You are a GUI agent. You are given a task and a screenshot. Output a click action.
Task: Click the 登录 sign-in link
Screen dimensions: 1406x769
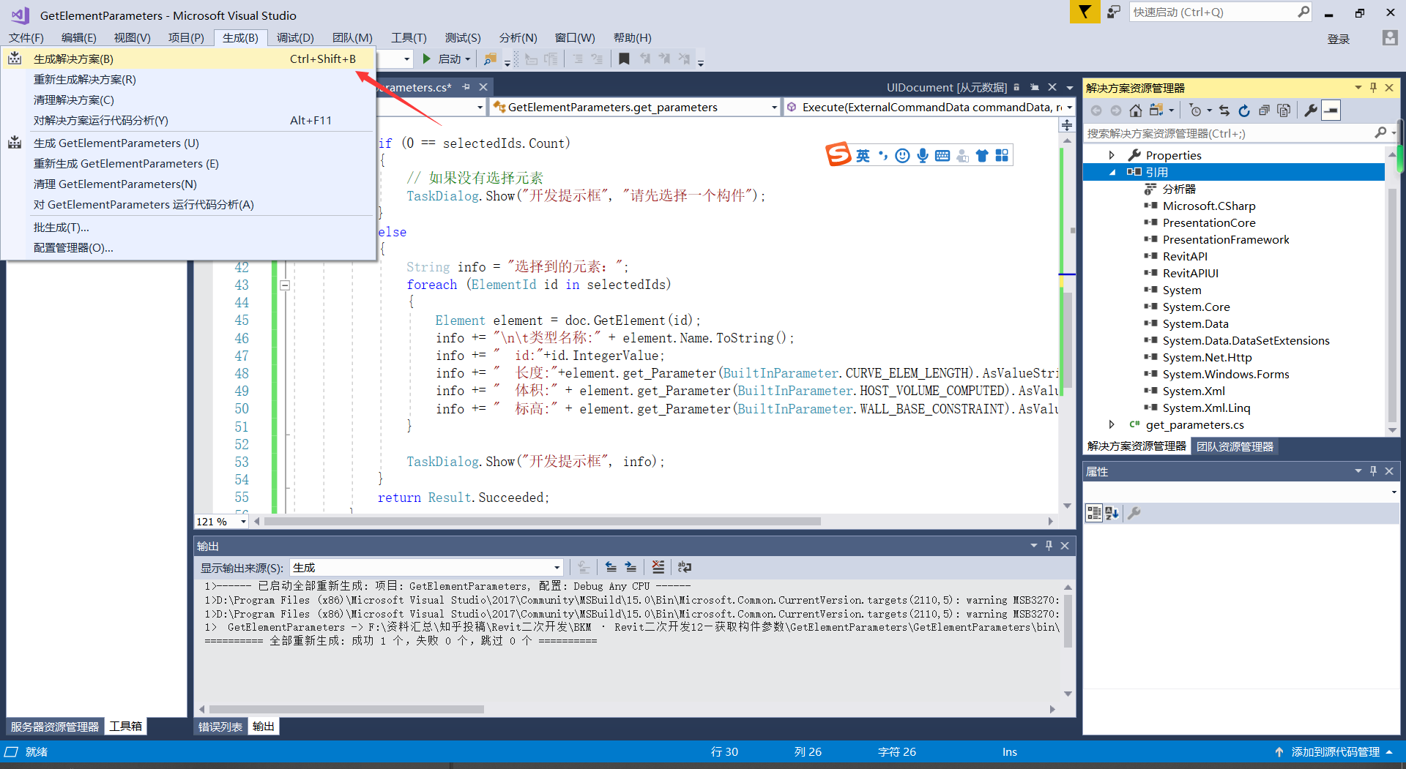1338,40
